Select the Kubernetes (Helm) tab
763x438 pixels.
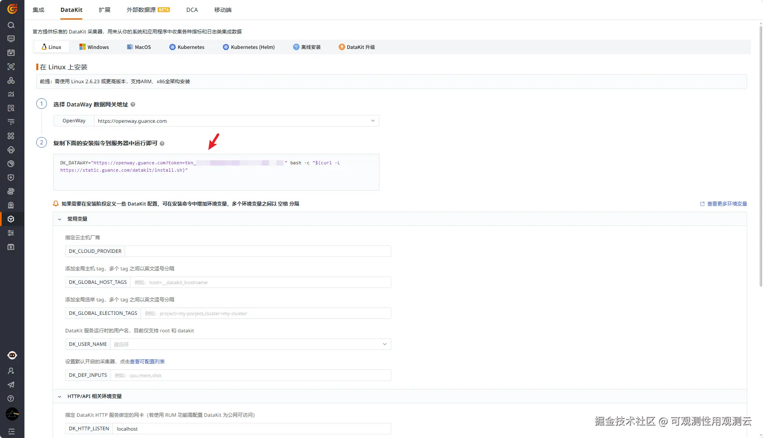pos(249,47)
